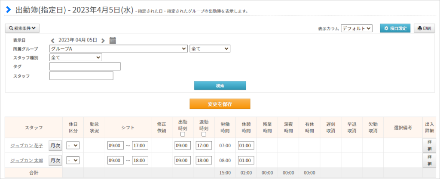Open ジョブカン 太郎 staff link
Screen dimensions: 440x179
click(x=27, y=160)
